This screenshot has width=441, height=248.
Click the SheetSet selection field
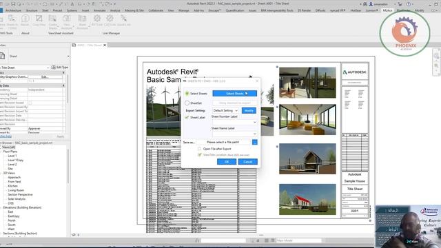click(x=234, y=103)
